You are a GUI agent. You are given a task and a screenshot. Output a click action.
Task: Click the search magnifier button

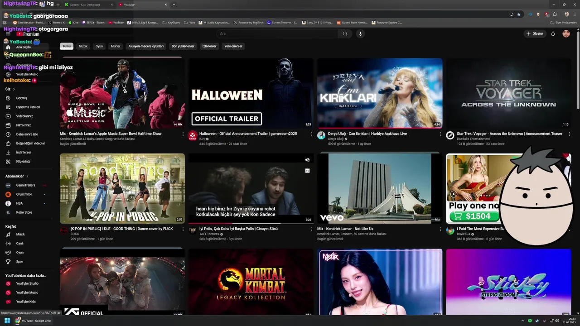(x=345, y=34)
